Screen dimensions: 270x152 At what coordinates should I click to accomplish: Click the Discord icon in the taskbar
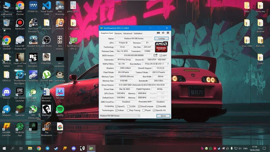(x=73, y=148)
